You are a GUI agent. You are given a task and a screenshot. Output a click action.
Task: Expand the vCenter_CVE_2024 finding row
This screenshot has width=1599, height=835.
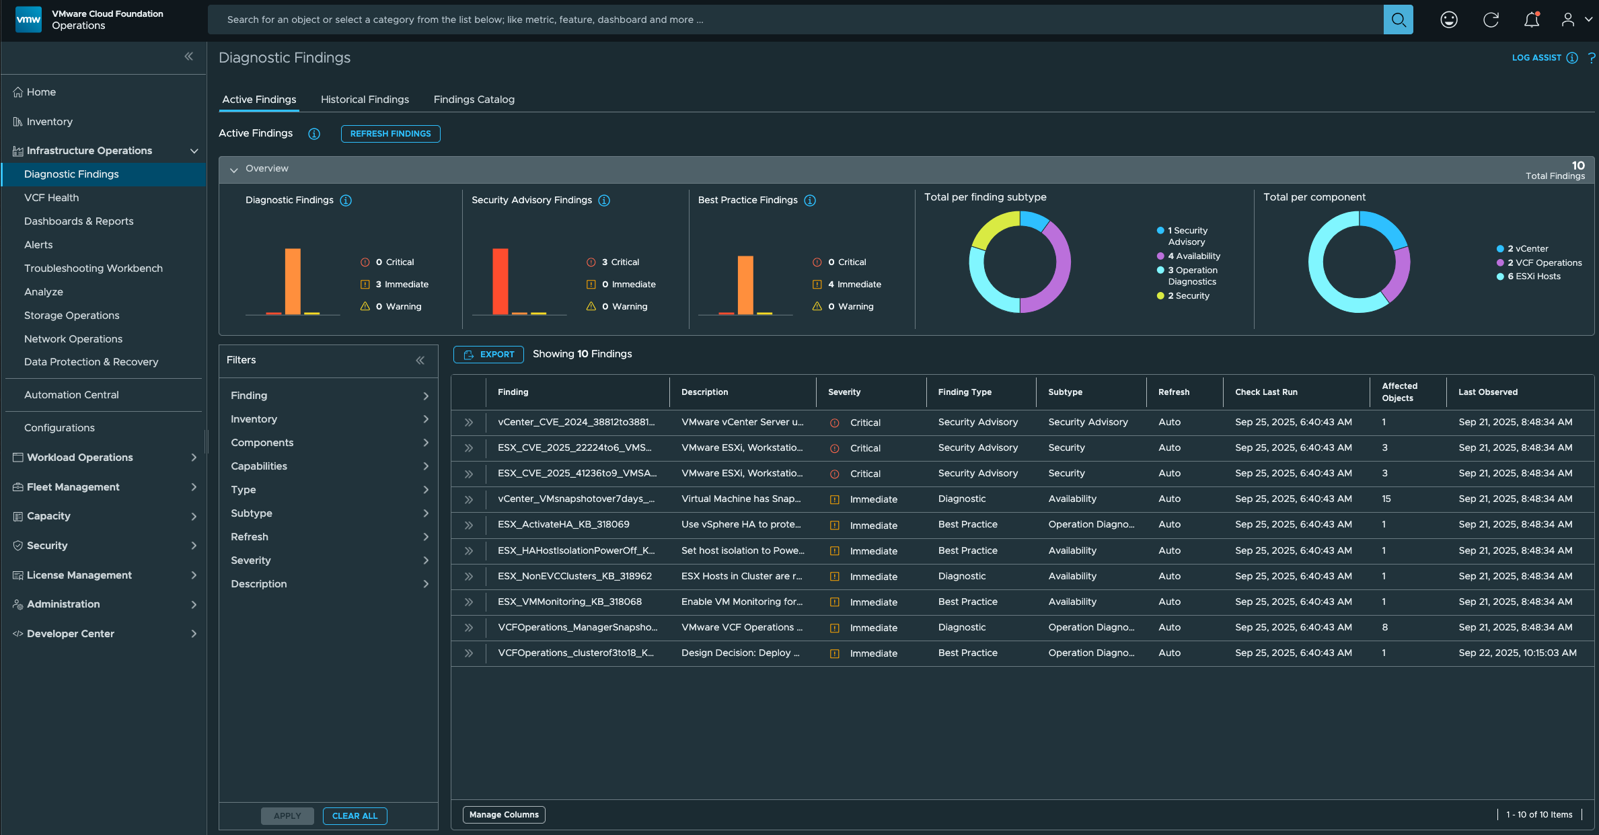pyautogui.click(x=469, y=422)
